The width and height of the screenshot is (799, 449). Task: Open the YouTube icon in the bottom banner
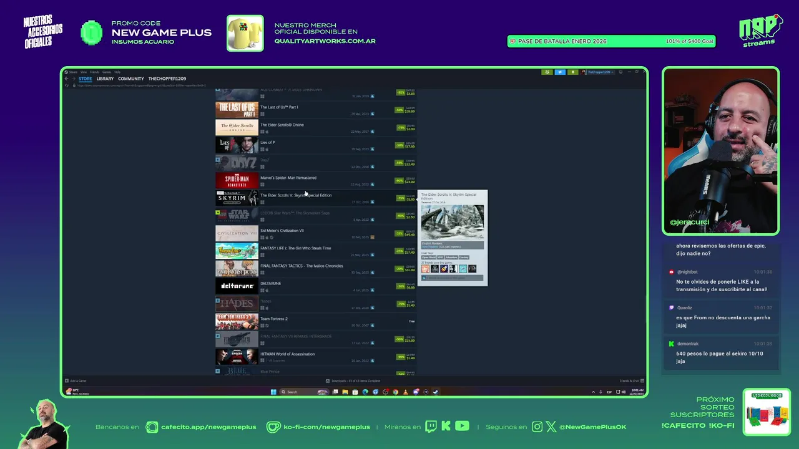[x=462, y=427]
